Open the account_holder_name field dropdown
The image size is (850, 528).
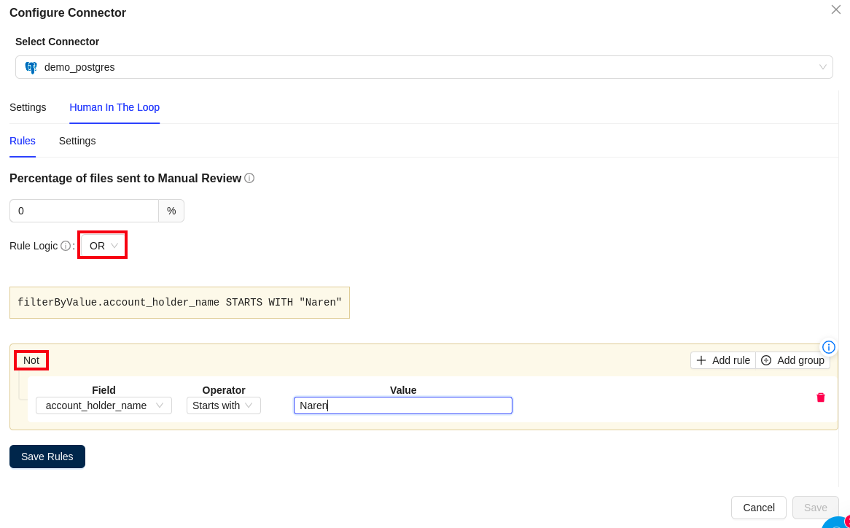click(x=104, y=405)
